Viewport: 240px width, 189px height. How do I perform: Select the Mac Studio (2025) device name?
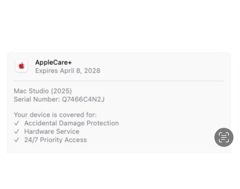pyautogui.click(x=42, y=91)
